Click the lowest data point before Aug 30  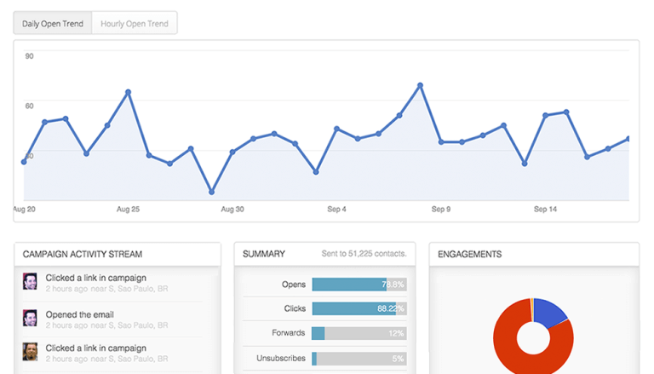click(x=212, y=193)
